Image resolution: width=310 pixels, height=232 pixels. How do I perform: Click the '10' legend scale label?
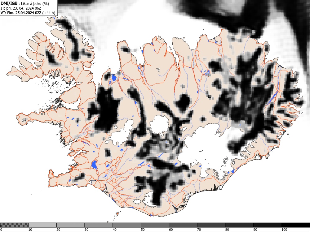click(x=30, y=230)
